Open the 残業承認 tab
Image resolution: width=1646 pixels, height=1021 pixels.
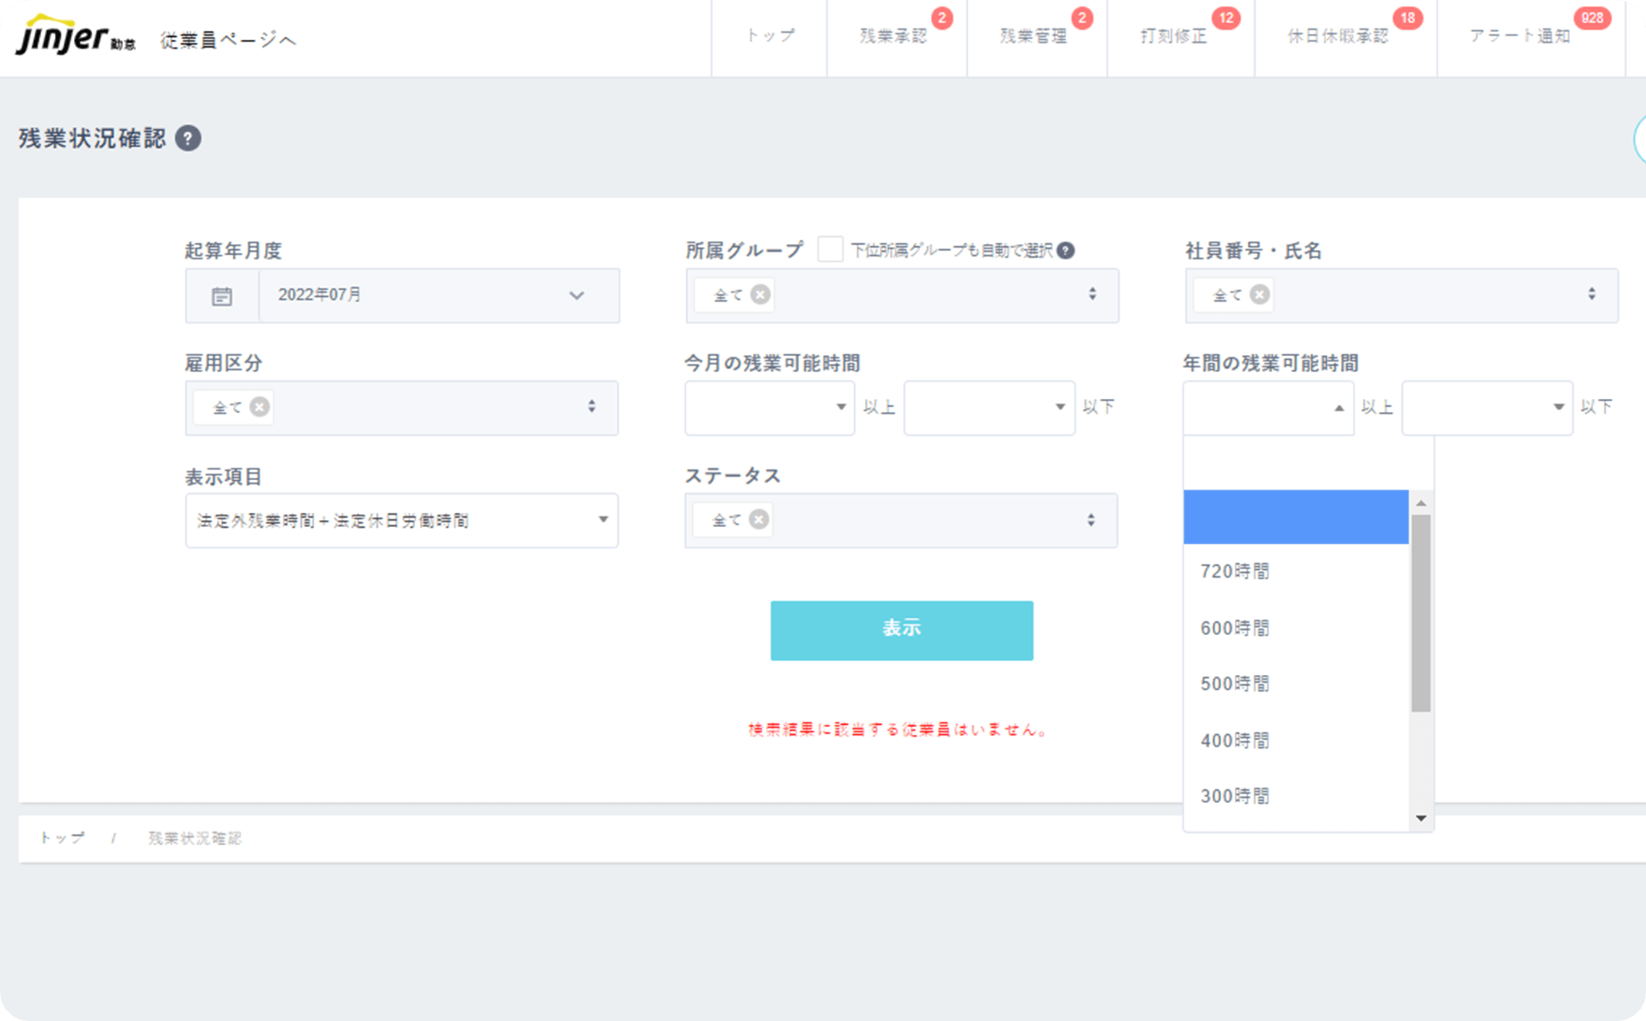coord(894,36)
